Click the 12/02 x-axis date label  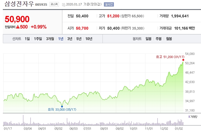[x=164, y=129]
